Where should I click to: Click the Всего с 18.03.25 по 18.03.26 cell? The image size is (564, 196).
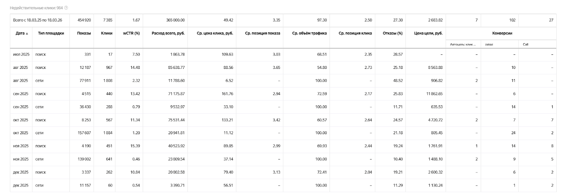tap(37, 20)
